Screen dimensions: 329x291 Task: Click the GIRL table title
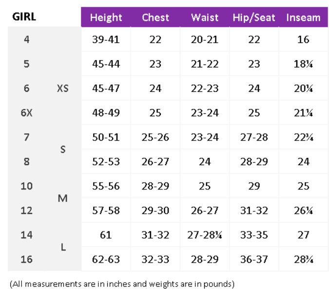click(24, 18)
